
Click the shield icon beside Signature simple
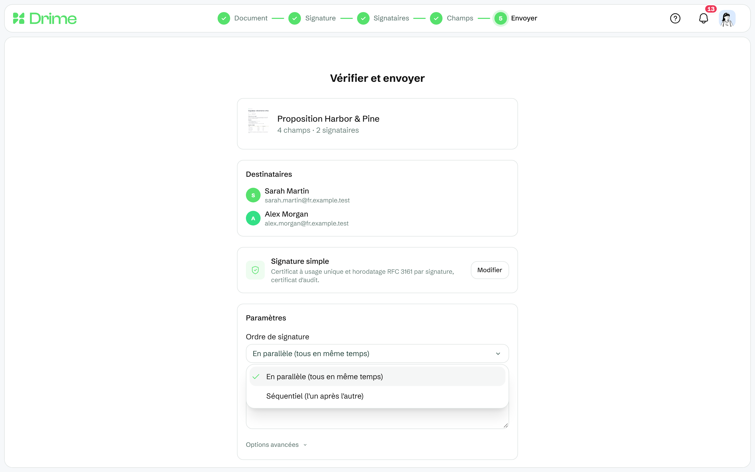[x=255, y=270]
